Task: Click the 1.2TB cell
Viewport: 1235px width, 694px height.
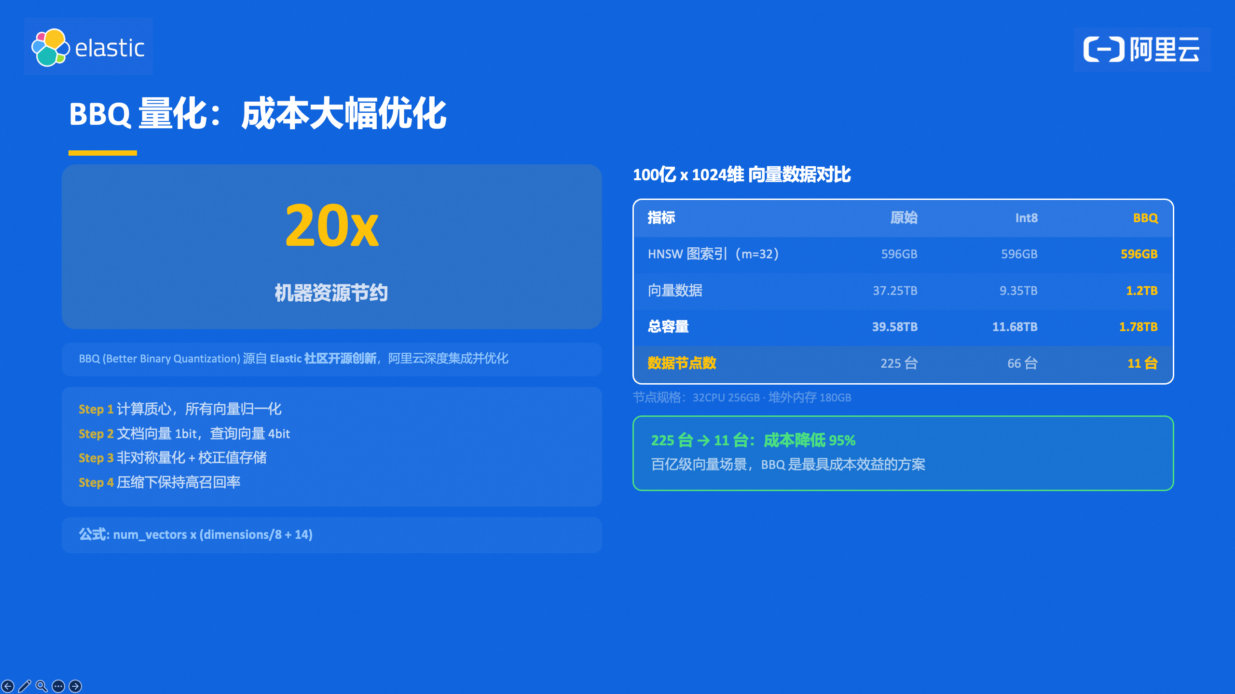Action: pyautogui.click(x=1142, y=291)
